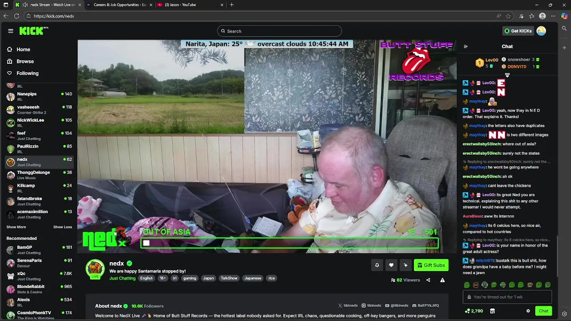Expand the list with Show More
The height and width of the screenshot is (321, 571).
(x=16, y=227)
